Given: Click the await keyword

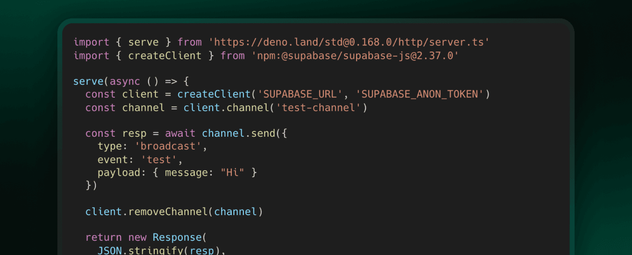Looking at the screenshot, I should tap(180, 134).
